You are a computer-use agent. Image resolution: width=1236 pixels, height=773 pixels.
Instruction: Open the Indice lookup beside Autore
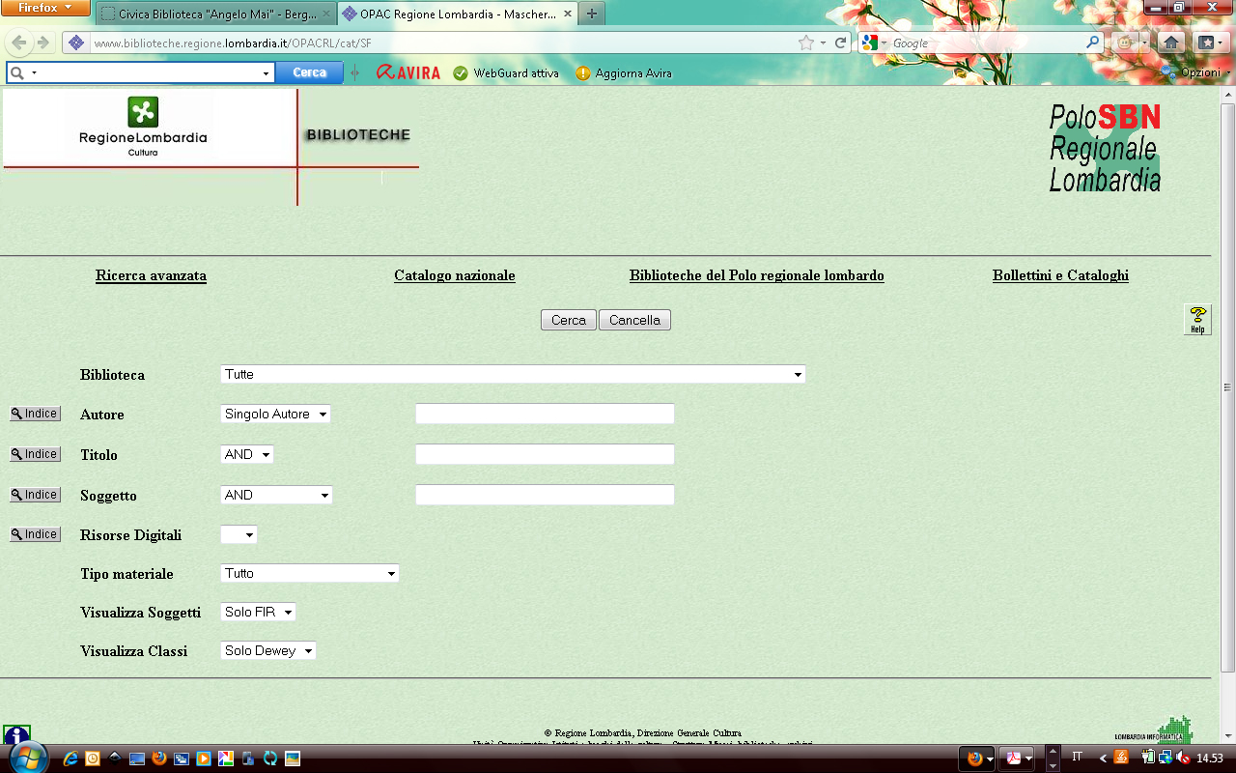[x=35, y=414]
